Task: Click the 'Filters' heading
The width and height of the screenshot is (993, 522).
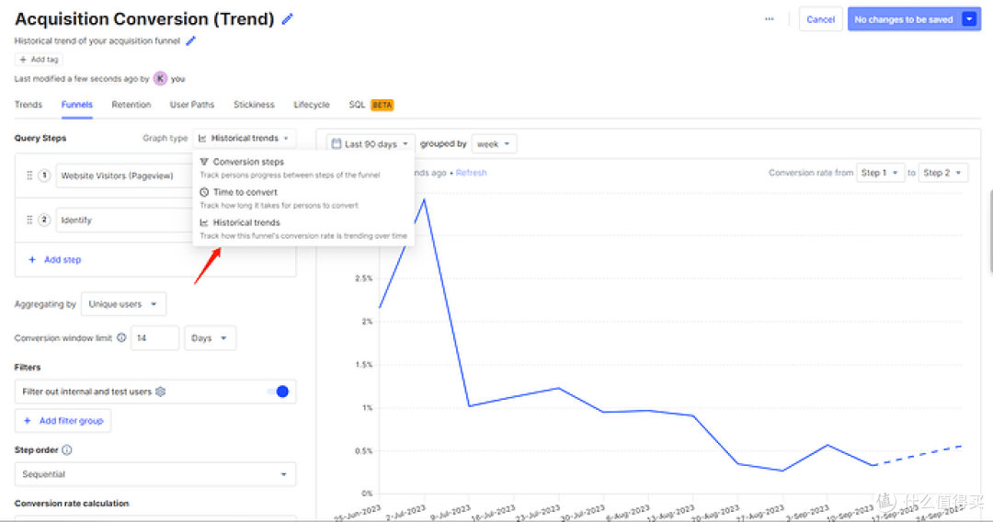Action: (x=28, y=367)
